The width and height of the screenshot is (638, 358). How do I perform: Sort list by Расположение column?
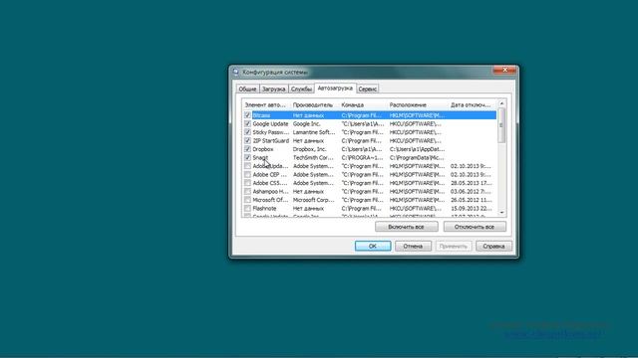[x=418, y=105]
